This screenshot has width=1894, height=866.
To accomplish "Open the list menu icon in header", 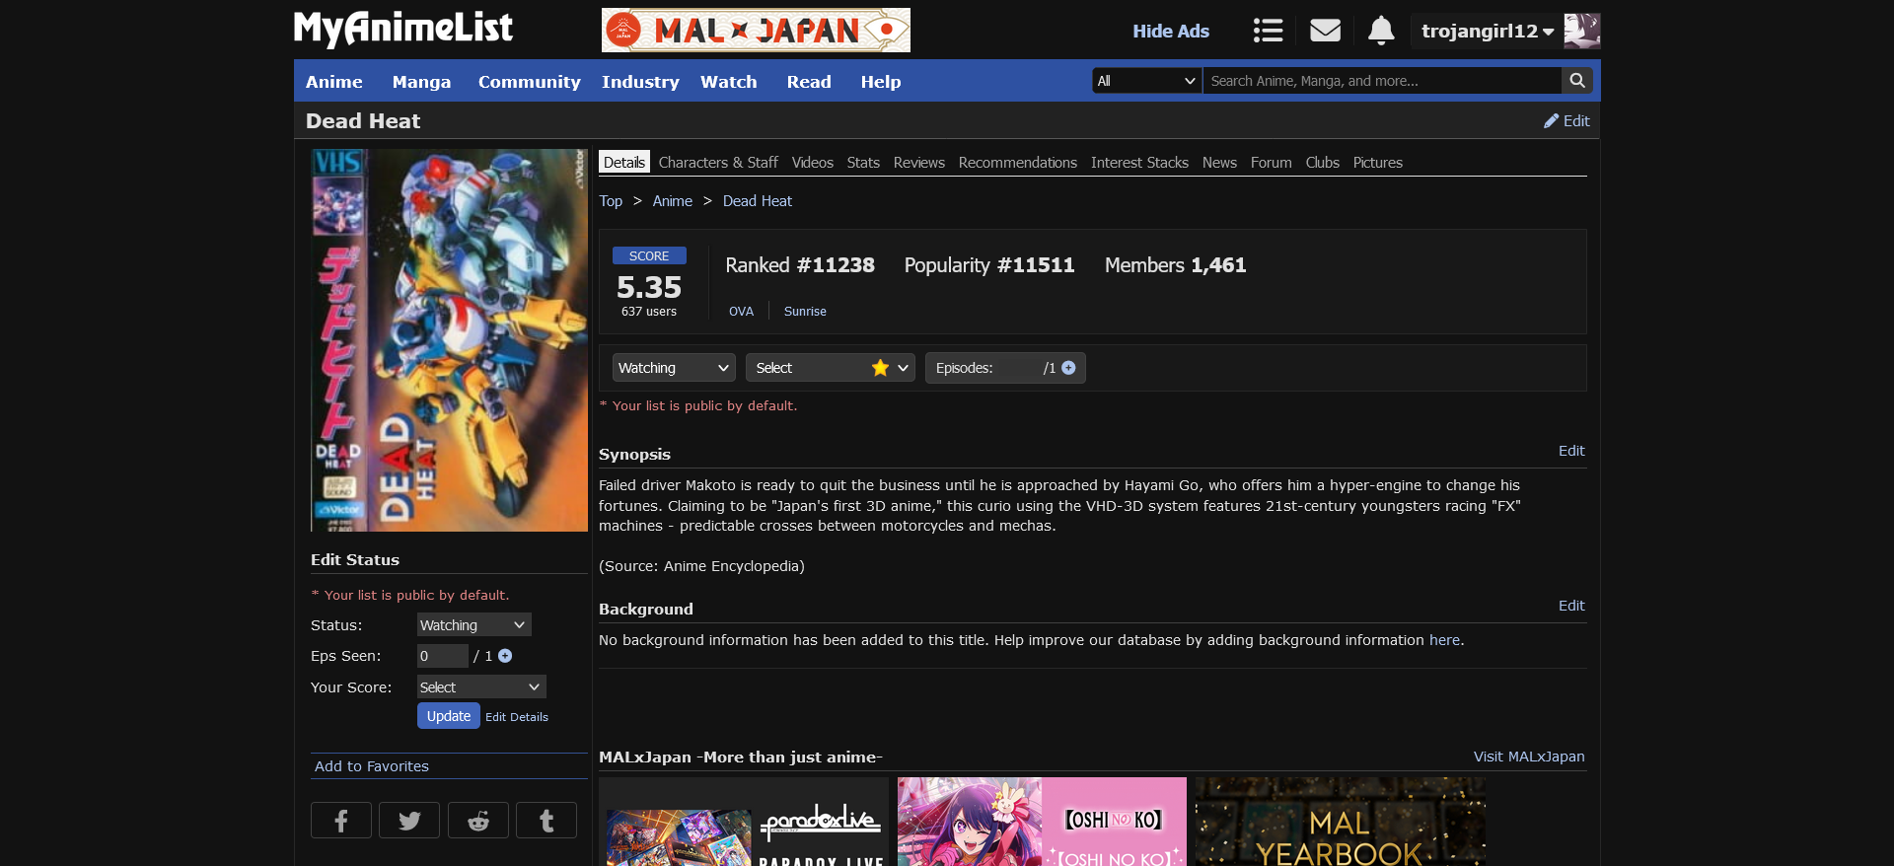I will point(1268,31).
